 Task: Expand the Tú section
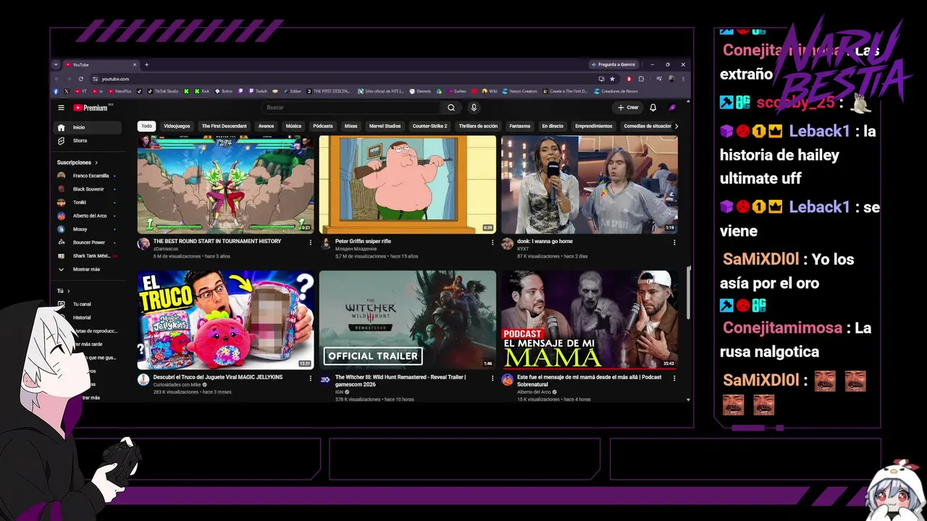point(64,291)
